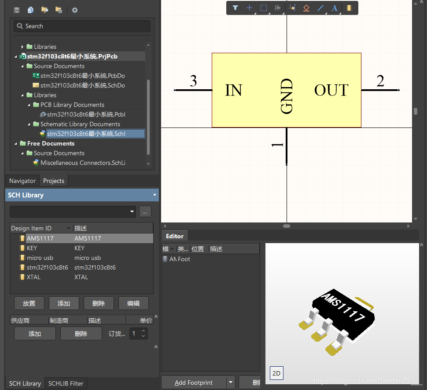Click the selection filter funnel icon
This screenshot has width=427, height=390.
pyautogui.click(x=235, y=8)
